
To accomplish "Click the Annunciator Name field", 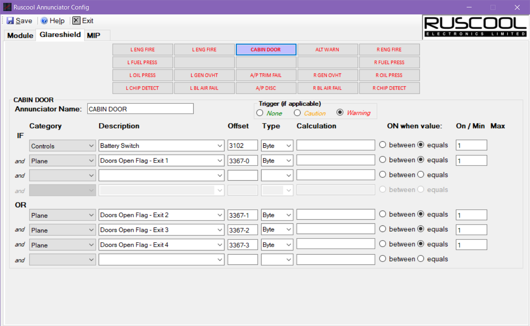I will (x=140, y=109).
